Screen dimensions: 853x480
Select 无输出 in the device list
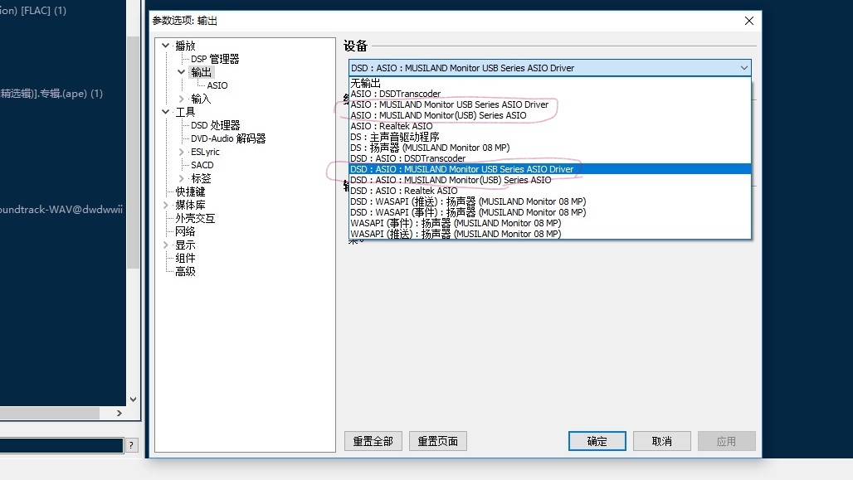(x=365, y=83)
